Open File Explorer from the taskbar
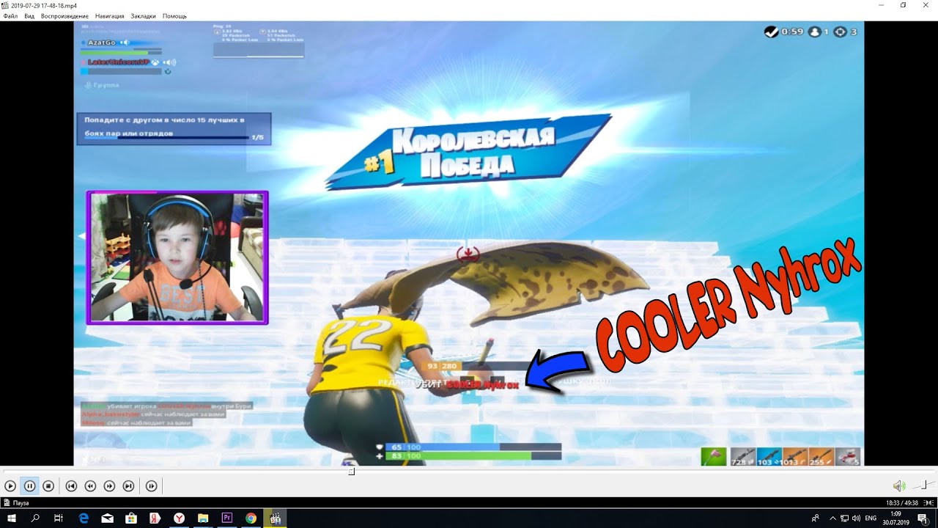 pos(203,518)
